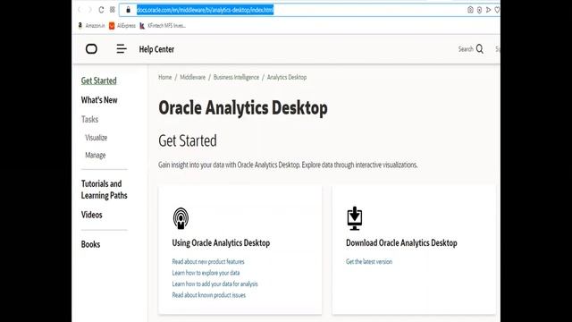This screenshot has height=322, width=572.
Task: Open Get the latest version link
Action: [369, 261]
